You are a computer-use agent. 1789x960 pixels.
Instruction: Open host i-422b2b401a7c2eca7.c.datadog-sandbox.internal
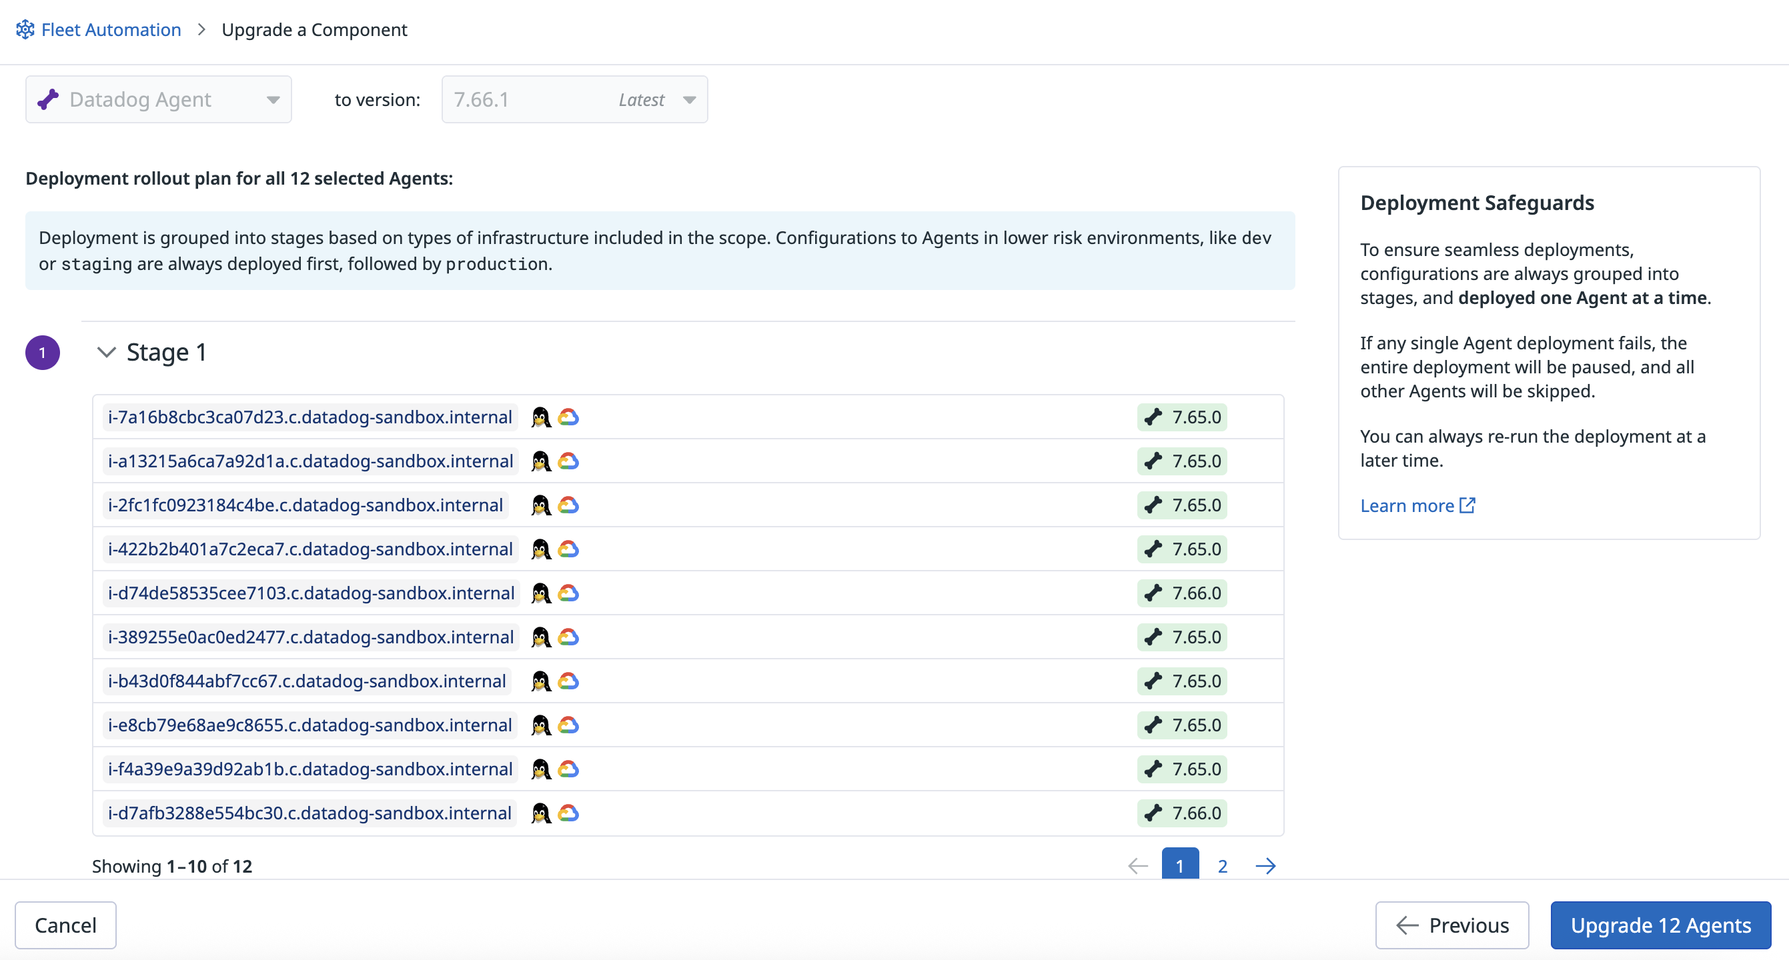click(x=310, y=549)
